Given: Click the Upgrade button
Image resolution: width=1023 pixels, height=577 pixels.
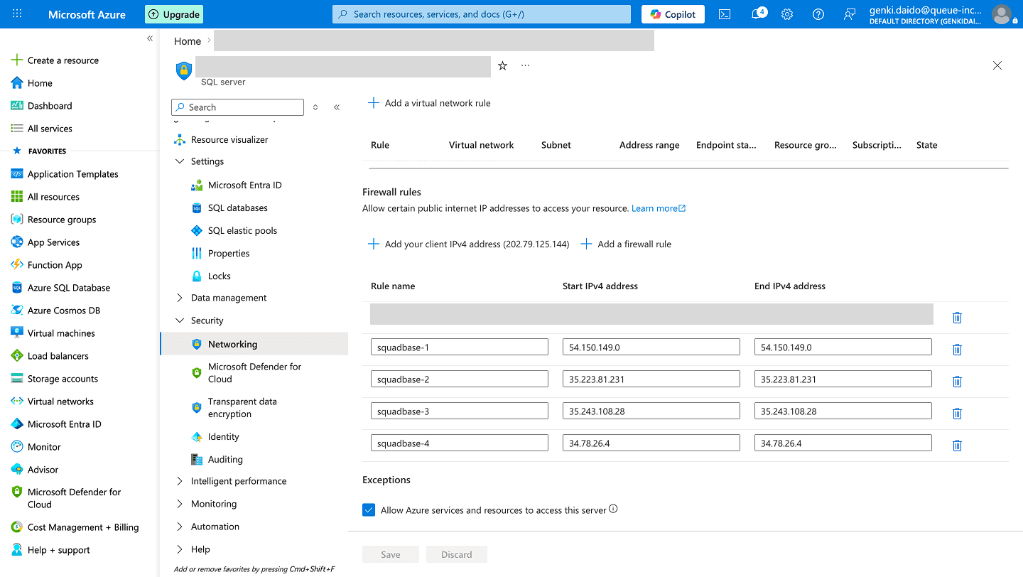Looking at the screenshot, I should (x=174, y=14).
